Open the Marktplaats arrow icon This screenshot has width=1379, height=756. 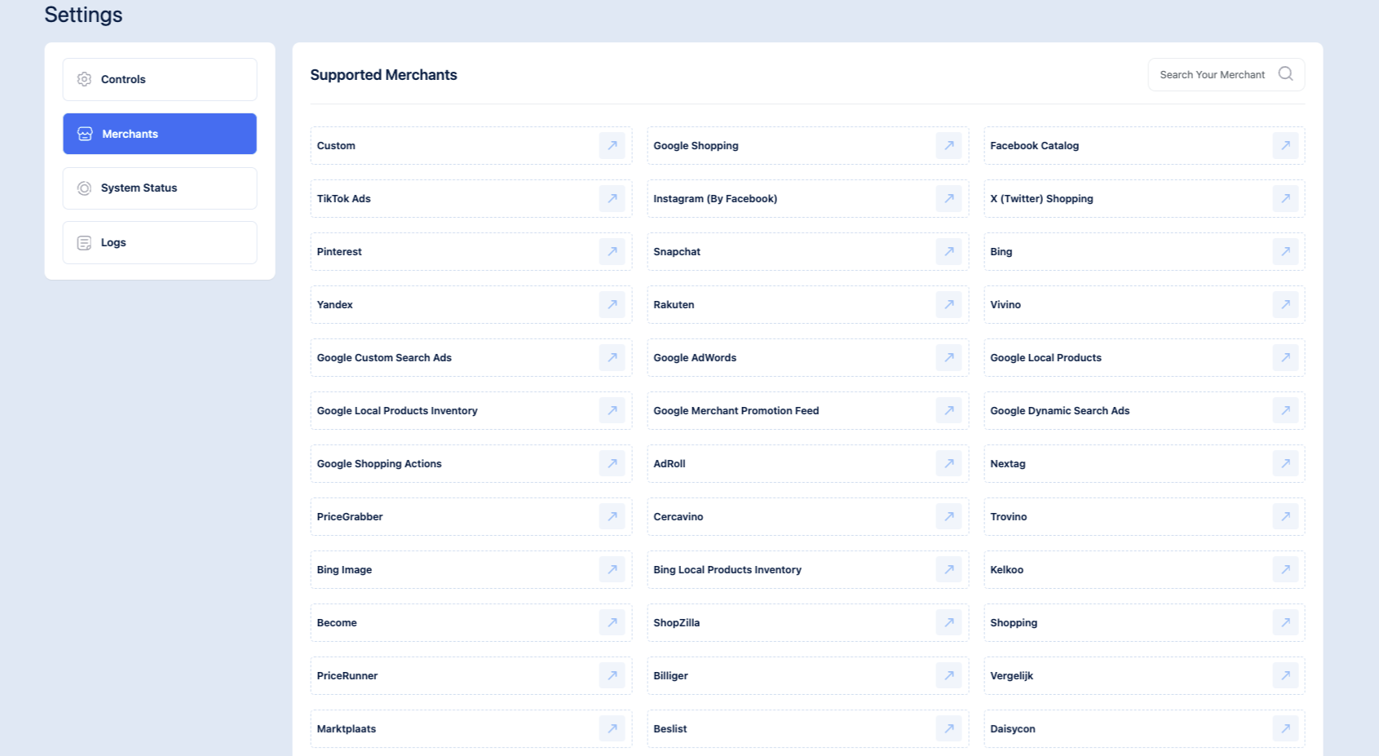tap(612, 728)
